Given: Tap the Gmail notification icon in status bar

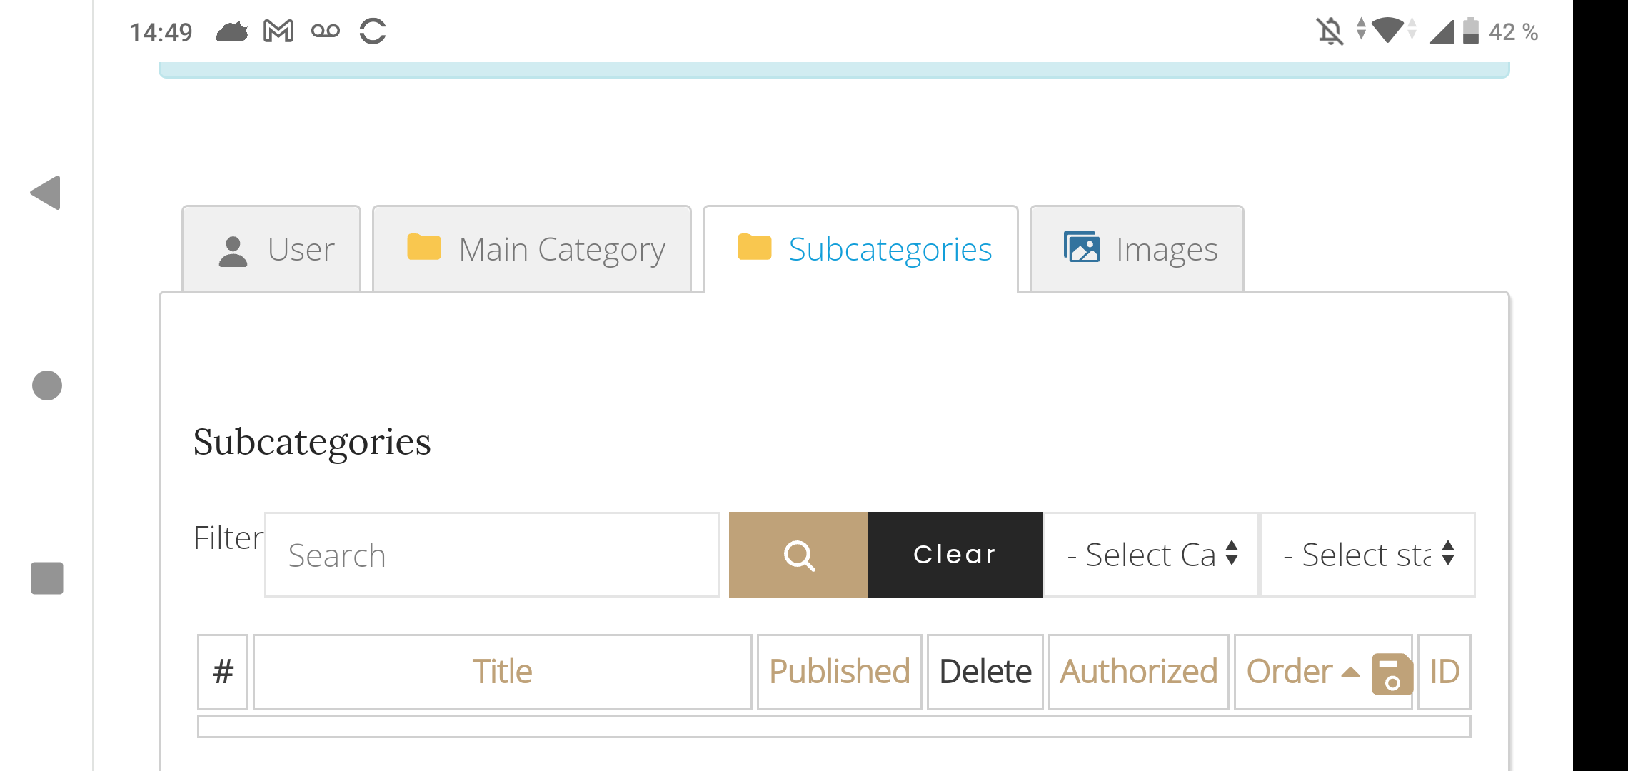Looking at the screenshot, I should coord(278,31).
